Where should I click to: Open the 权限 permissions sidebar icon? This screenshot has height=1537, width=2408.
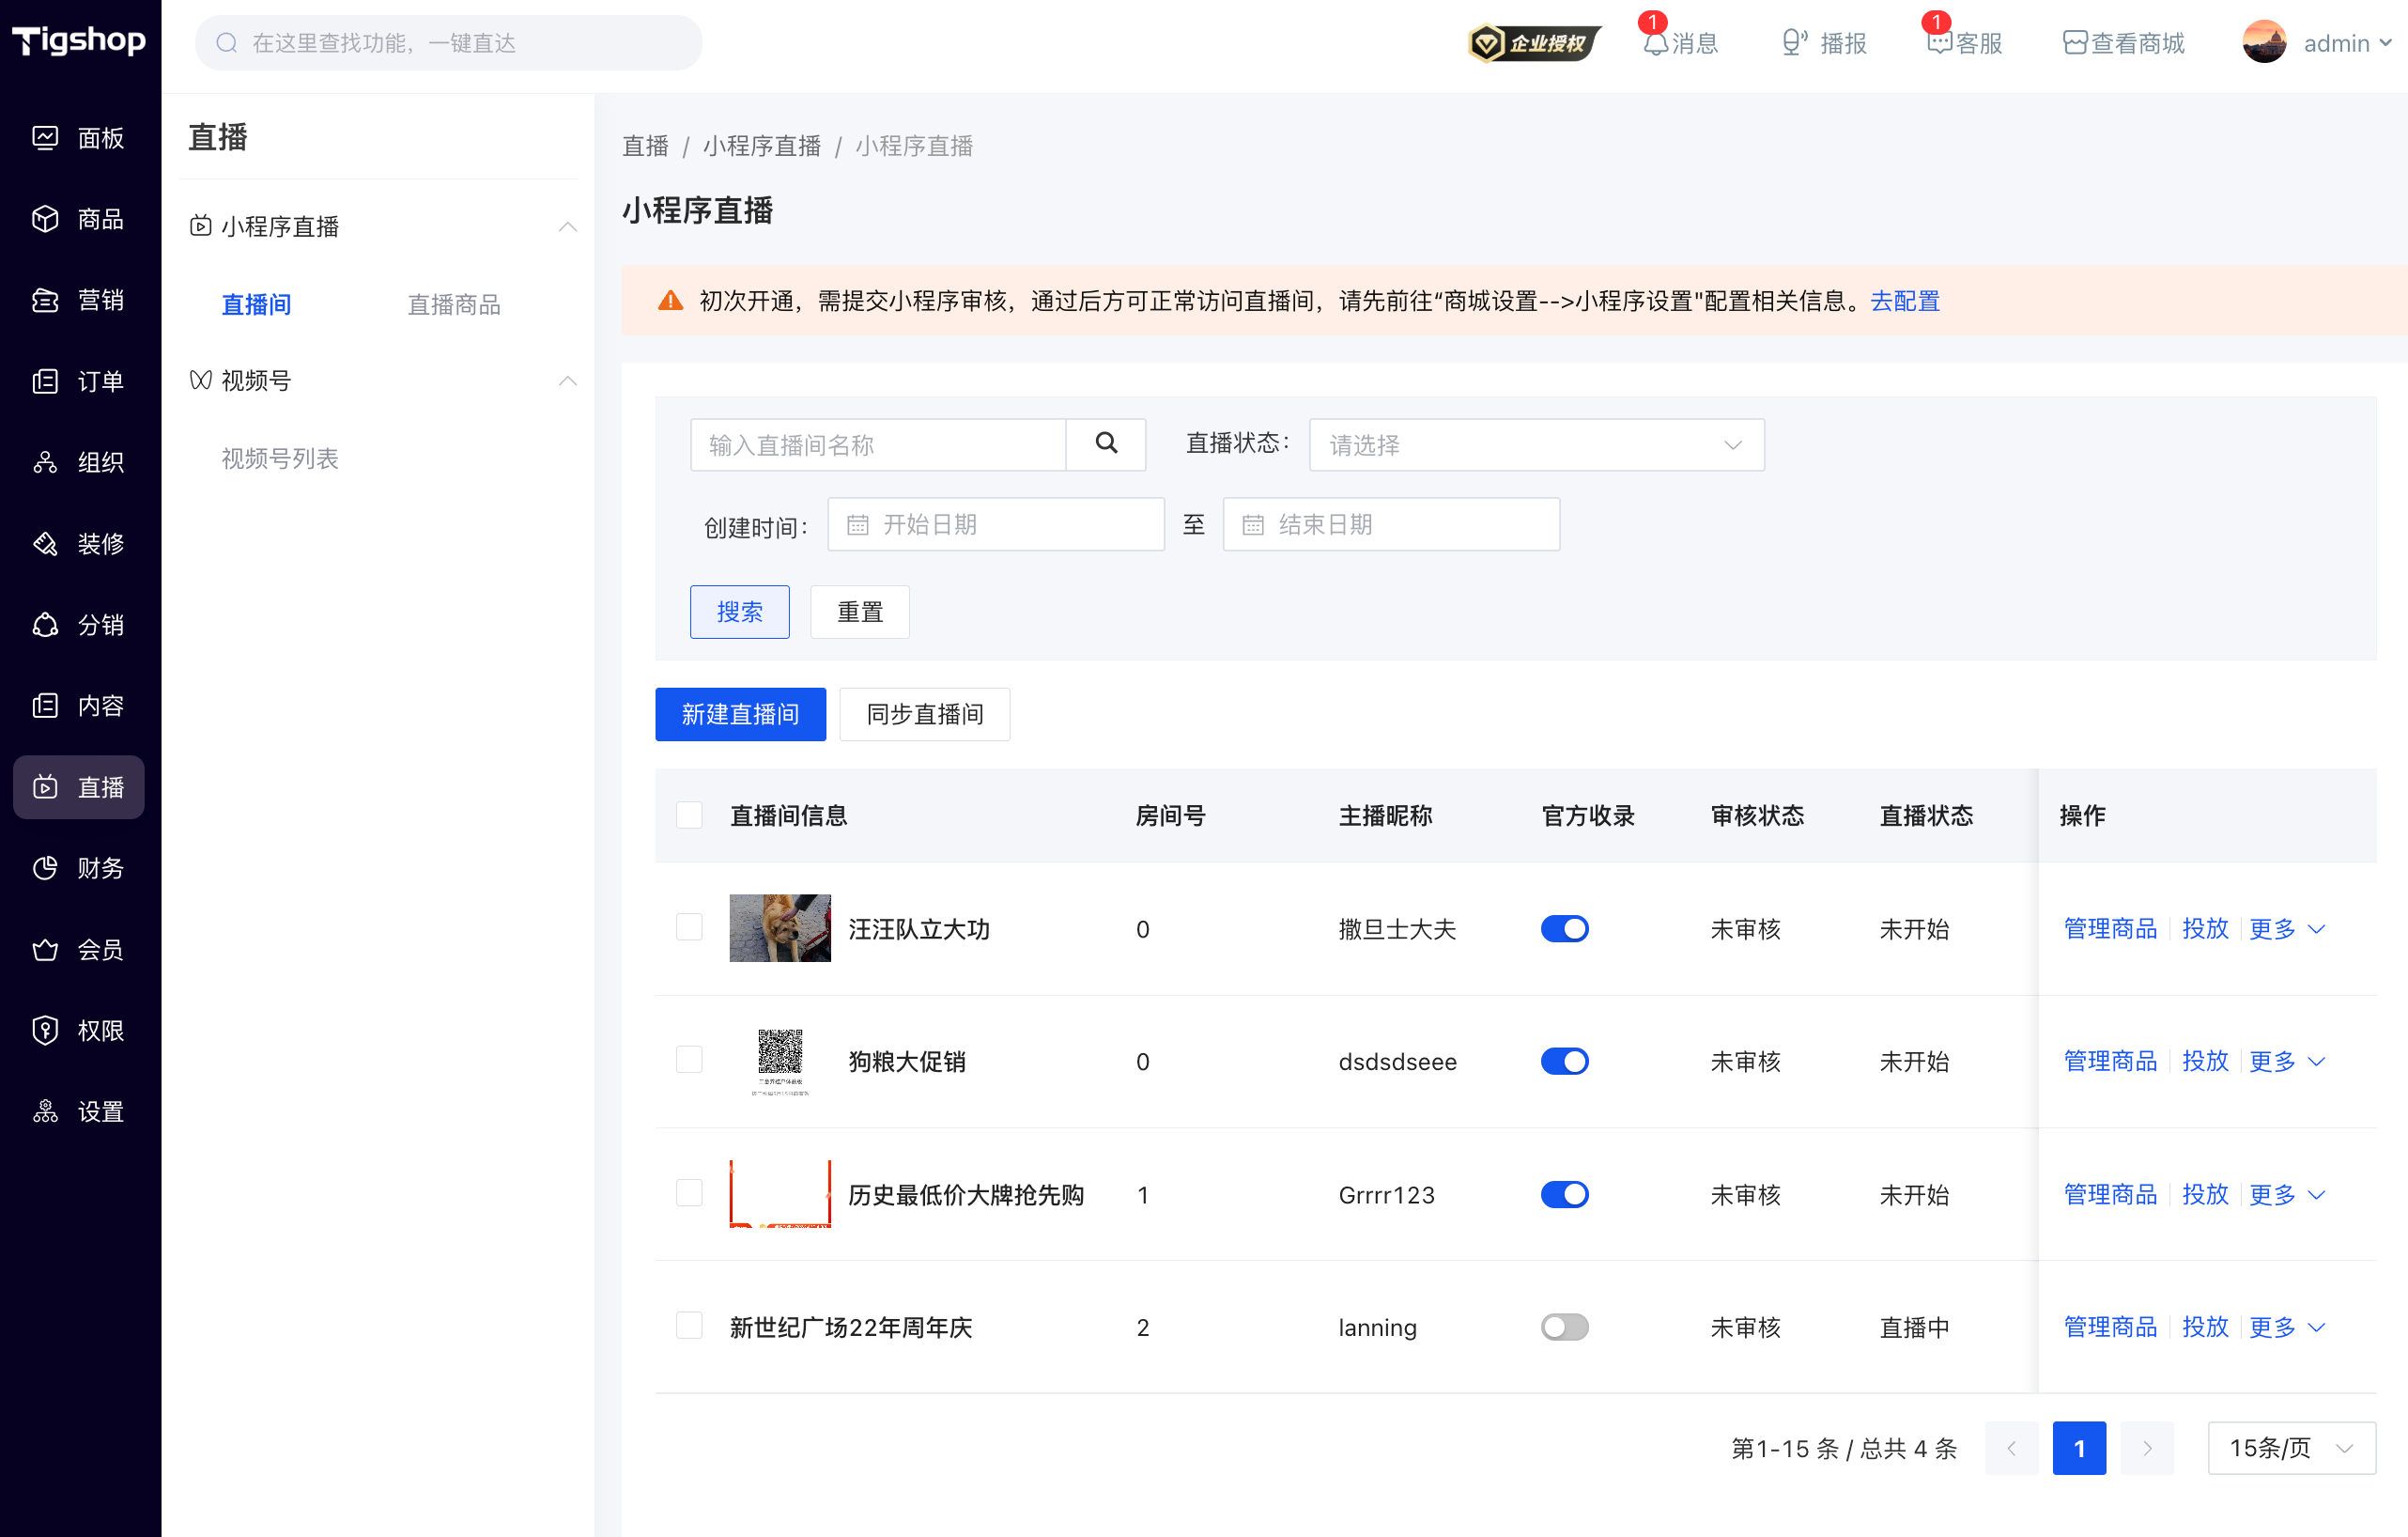coord(45,1031)
